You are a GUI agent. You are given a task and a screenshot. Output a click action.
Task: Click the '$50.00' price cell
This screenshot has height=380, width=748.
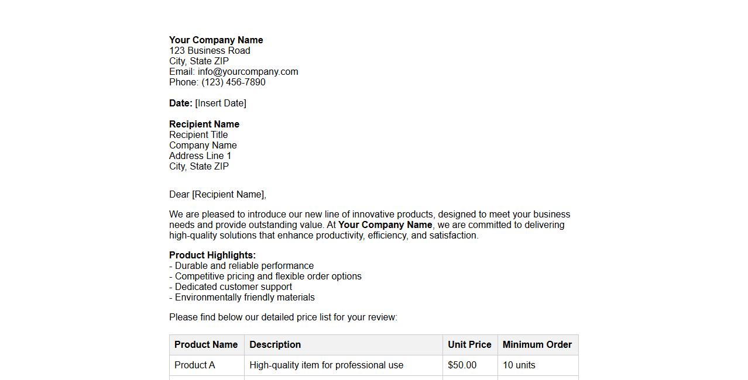tap(462, 365)
